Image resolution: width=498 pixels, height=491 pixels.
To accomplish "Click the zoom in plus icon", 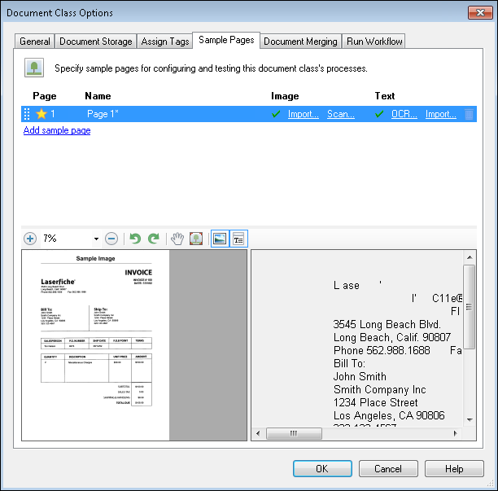I will click(30, 239).
